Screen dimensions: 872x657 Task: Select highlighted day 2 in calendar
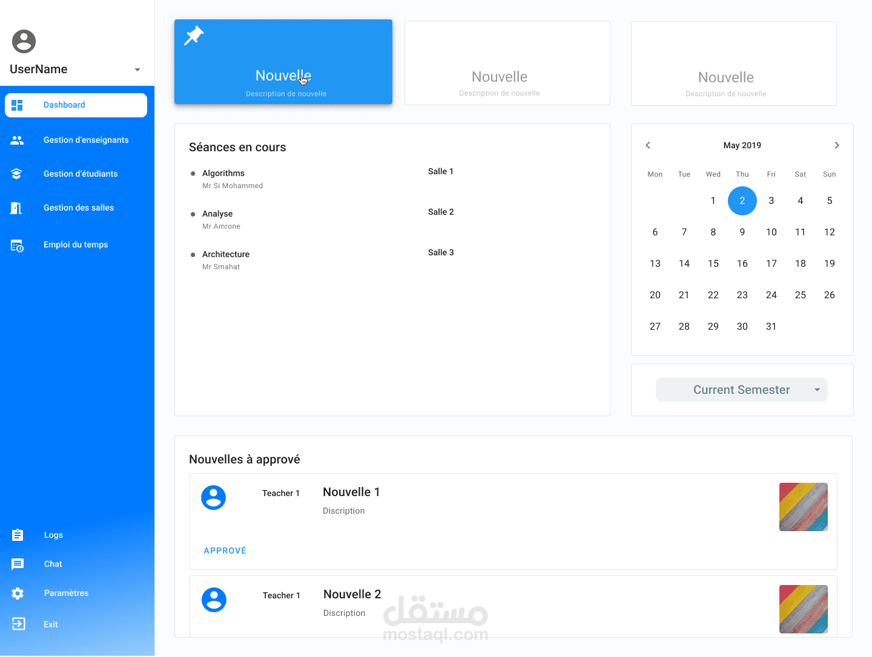pyautogui.click(x=742, y=201)
